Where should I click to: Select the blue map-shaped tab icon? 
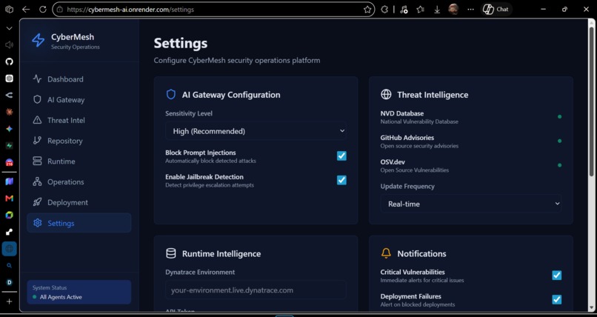9,181
